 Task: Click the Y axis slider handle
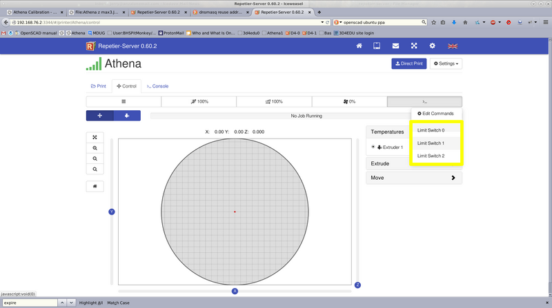[x=112, y=212]
